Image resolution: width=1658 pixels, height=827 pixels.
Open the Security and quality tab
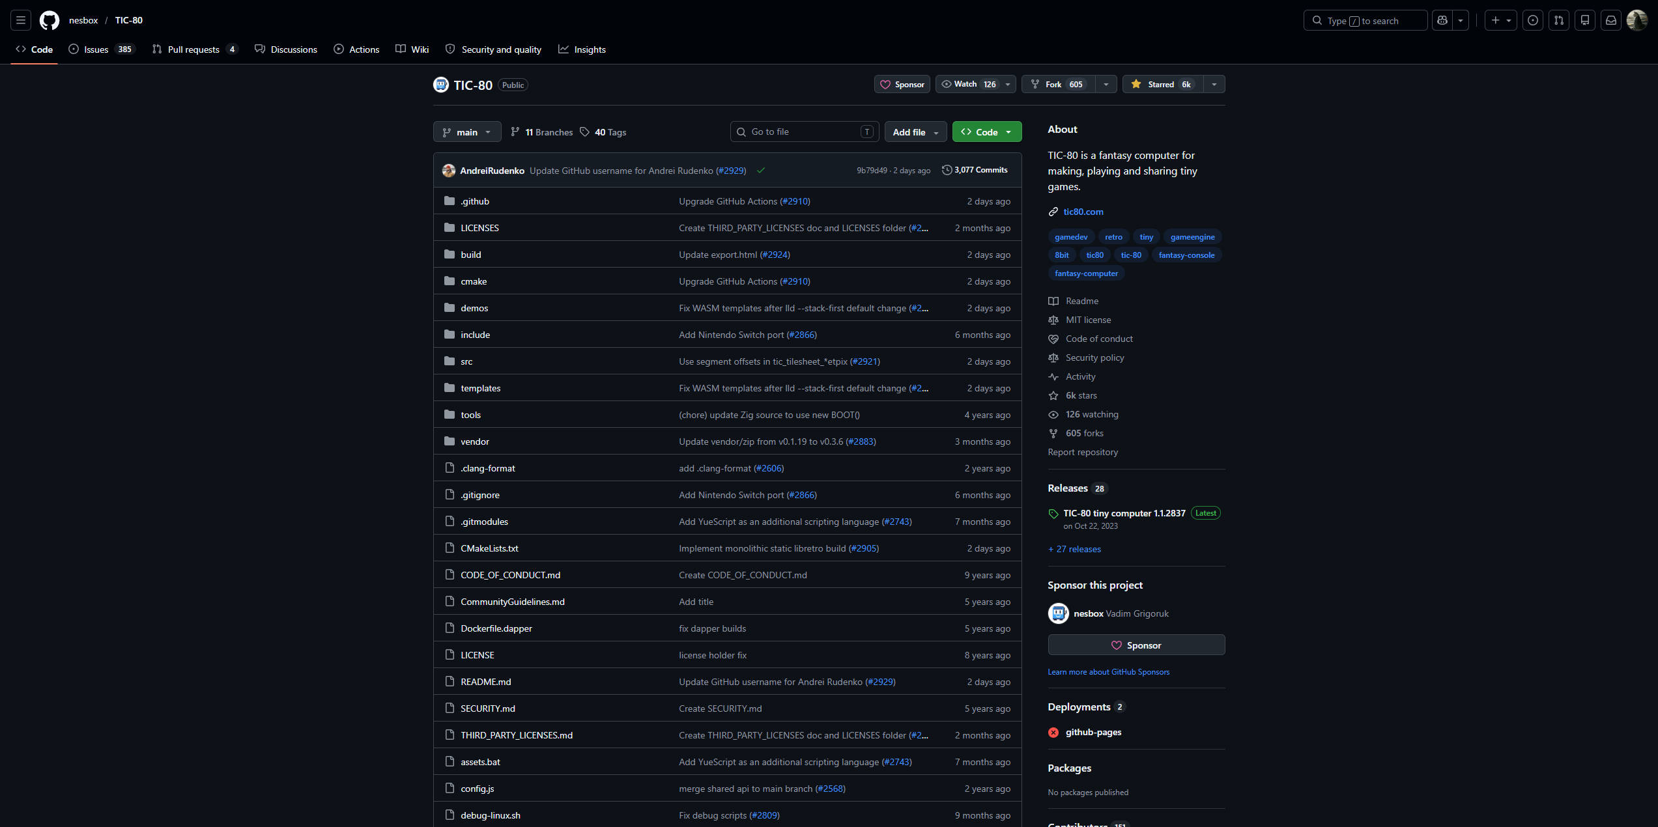(493, 49)
